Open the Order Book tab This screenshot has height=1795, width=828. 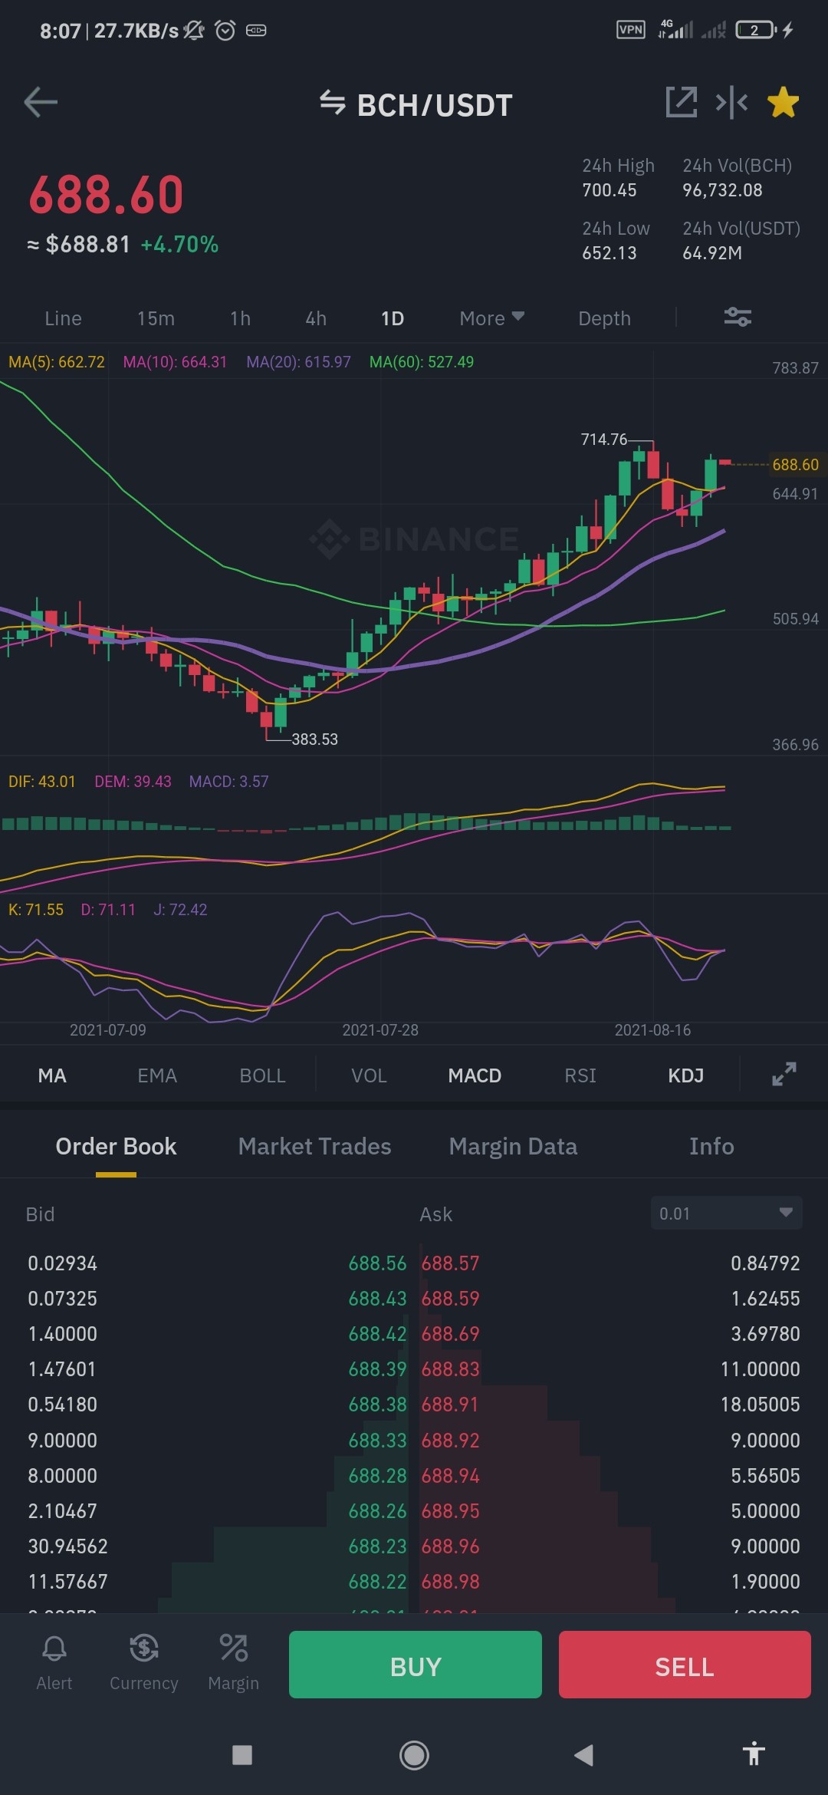coord(116,1146)
